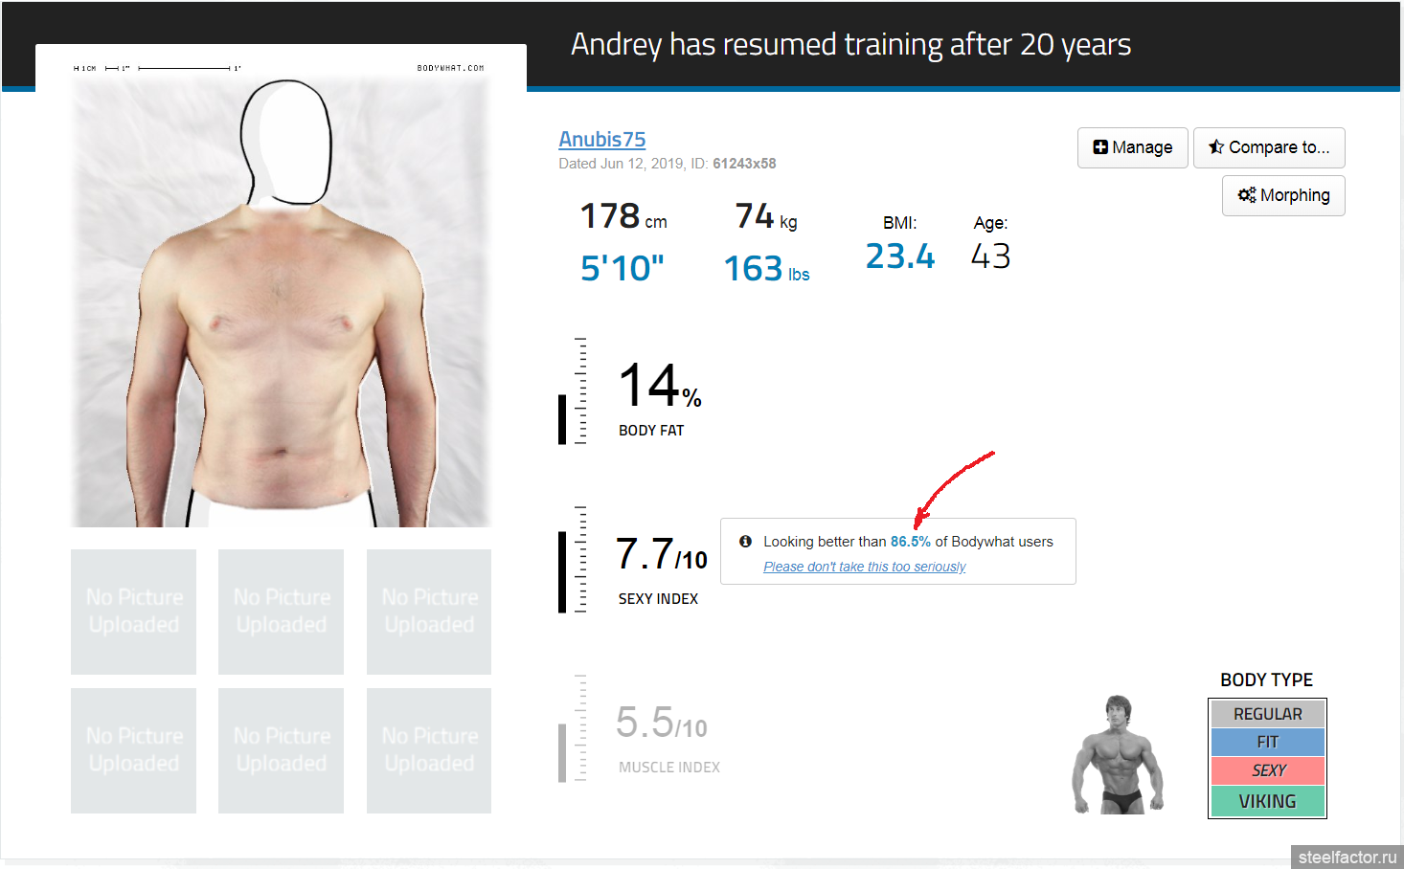Click the gears icon on Morphing button
This screenshot has height=869, width=1404.
1246,195
